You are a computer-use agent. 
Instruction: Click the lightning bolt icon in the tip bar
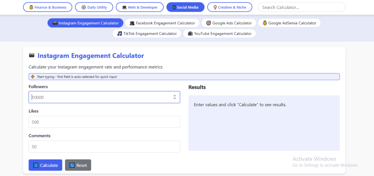point(33,77)
